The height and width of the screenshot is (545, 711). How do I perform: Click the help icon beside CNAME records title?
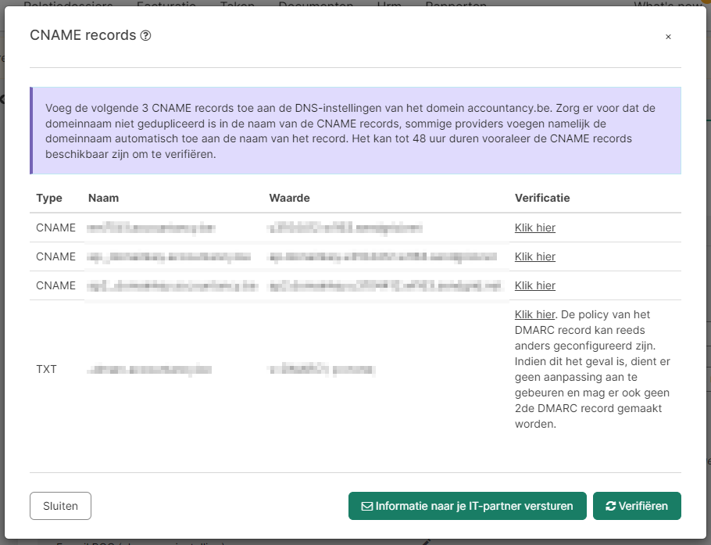145,36
